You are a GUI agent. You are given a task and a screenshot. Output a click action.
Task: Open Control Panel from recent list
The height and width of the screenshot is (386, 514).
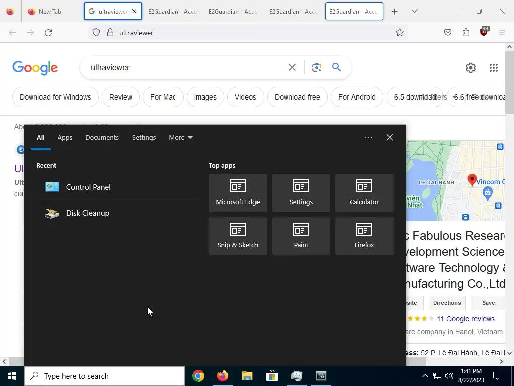tap(116, 187)
